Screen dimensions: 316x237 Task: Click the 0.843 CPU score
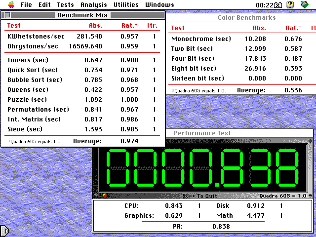click(x=174, y=206)
